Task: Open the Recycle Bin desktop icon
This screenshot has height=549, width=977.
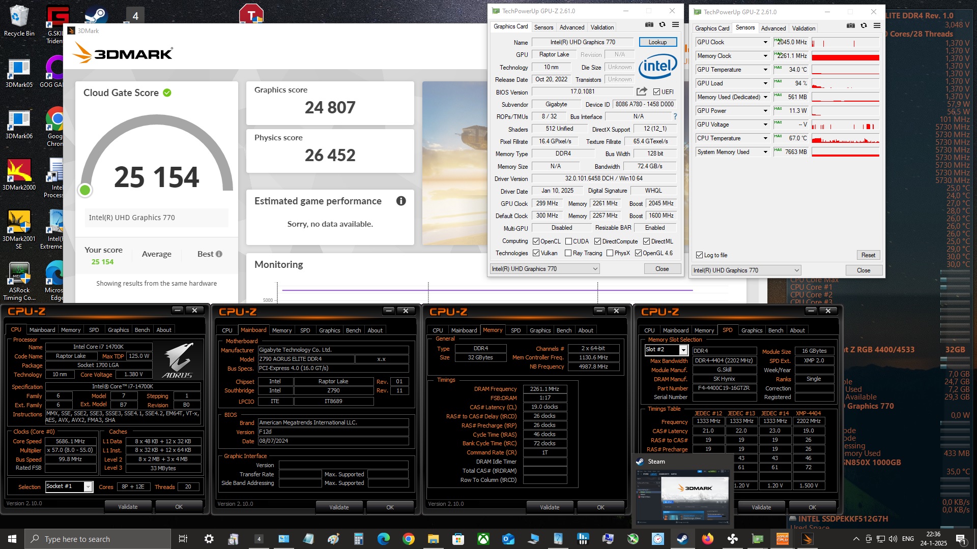Action: (x=19, y=21)
